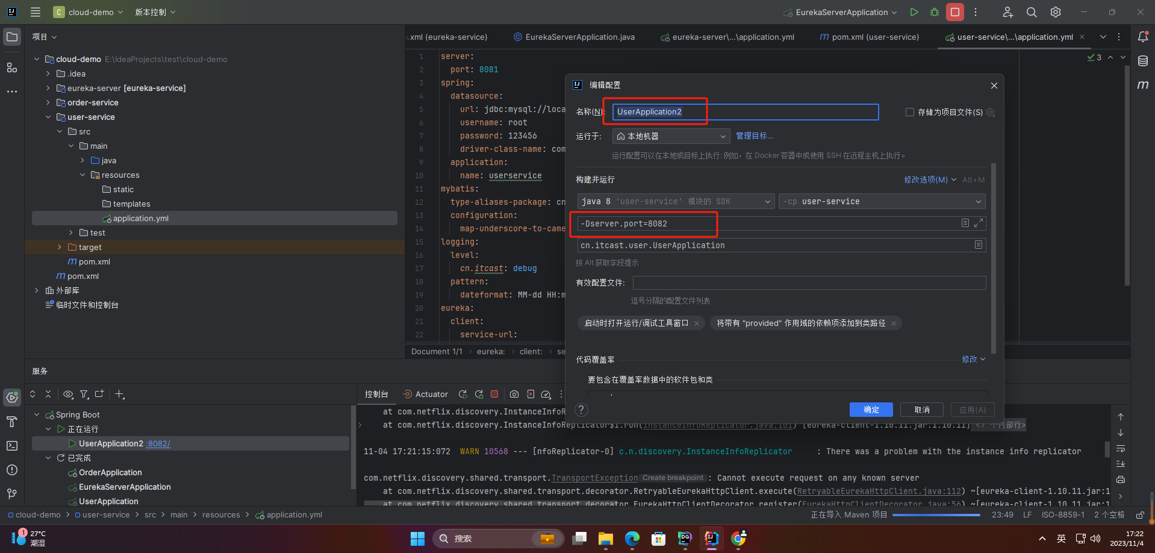Open the Modify options dropdown
Screen dimensions: 1155x553
coord(930,180)
